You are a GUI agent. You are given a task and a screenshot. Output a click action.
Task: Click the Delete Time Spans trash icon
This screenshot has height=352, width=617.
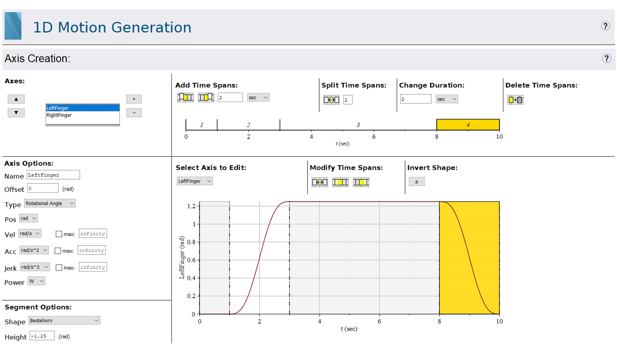(x=515, y=100)
